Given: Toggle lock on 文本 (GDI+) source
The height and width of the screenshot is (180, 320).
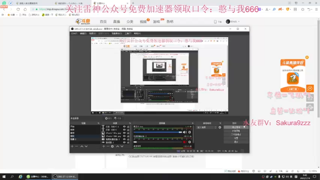Looking at the screenshot, I should pyautogui.click(x=128, y=130).
